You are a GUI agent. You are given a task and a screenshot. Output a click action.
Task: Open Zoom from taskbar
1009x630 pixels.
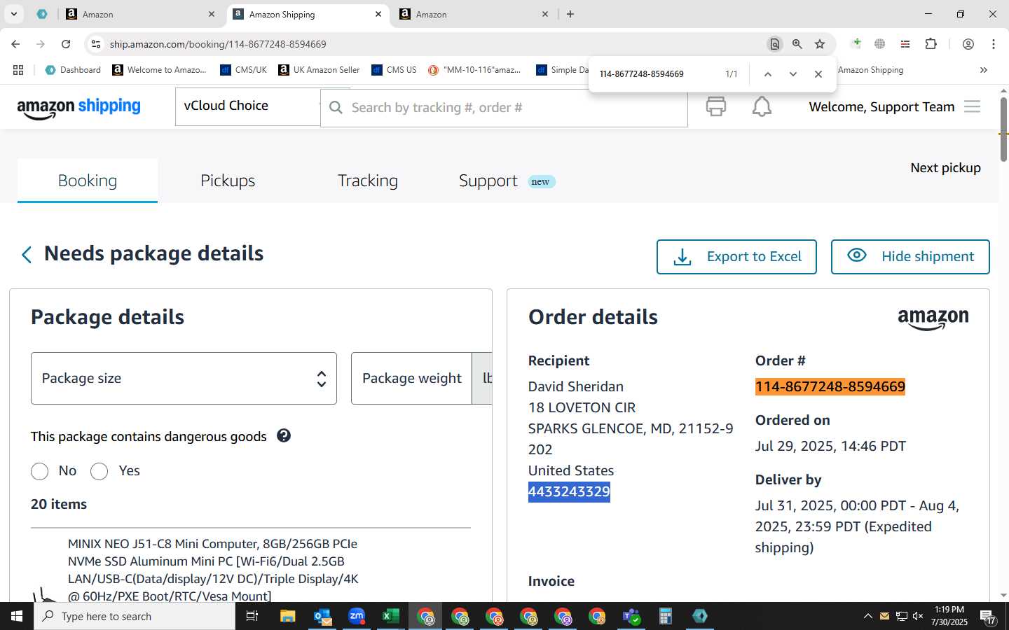tap(357, 616)
